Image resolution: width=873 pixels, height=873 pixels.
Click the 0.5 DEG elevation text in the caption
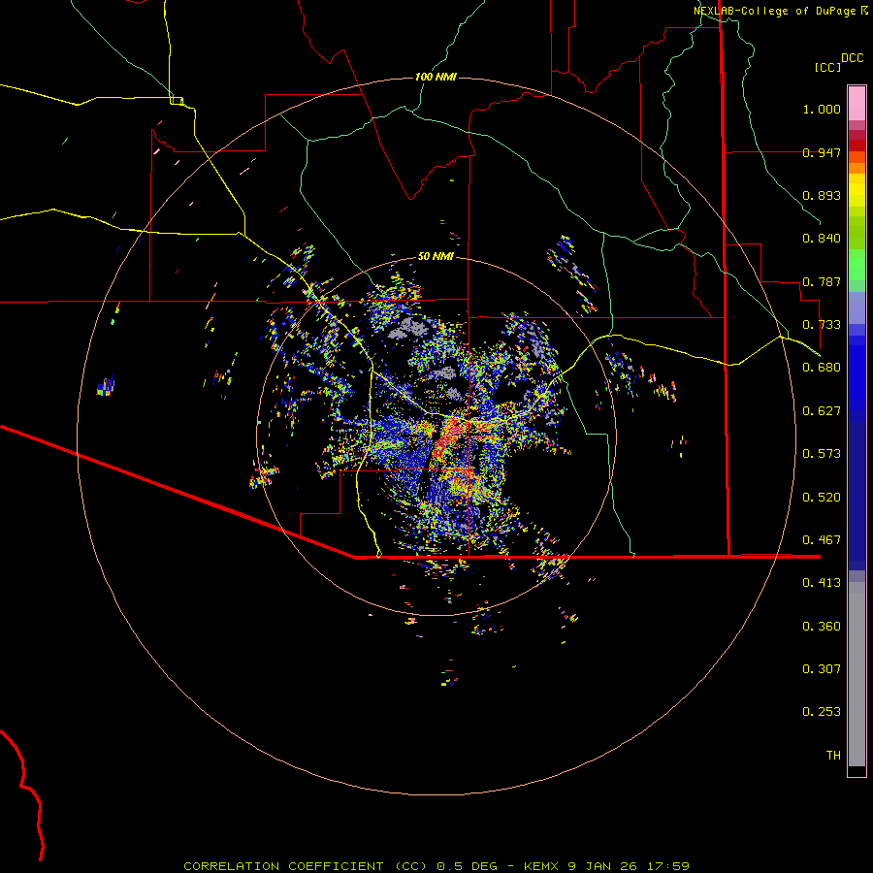coord(468,866)
